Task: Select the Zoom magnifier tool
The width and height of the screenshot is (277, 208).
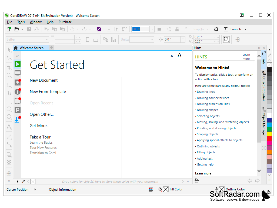Action: tap(9, 75)
